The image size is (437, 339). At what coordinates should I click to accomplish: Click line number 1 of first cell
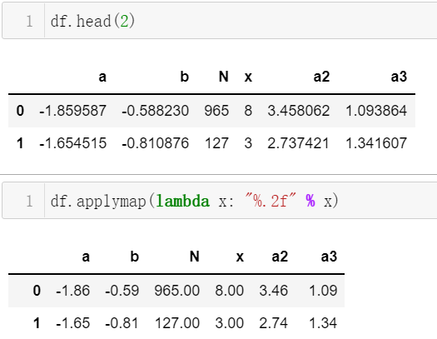click(29, 21)
